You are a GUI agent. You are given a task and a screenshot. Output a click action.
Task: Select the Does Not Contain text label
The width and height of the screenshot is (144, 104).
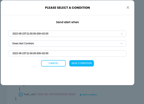(23, 43)
